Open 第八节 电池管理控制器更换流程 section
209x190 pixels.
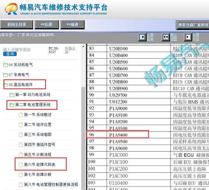(51, 184)
